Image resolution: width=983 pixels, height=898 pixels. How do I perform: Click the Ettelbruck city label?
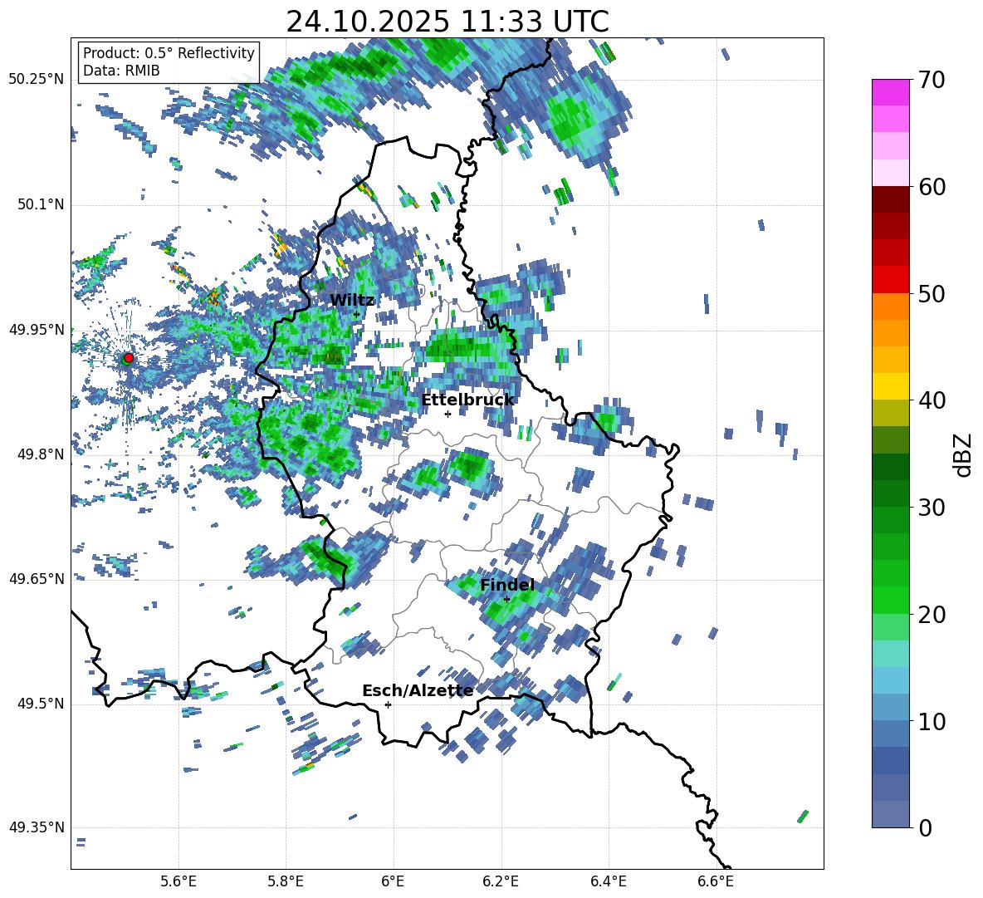point(467,400)
